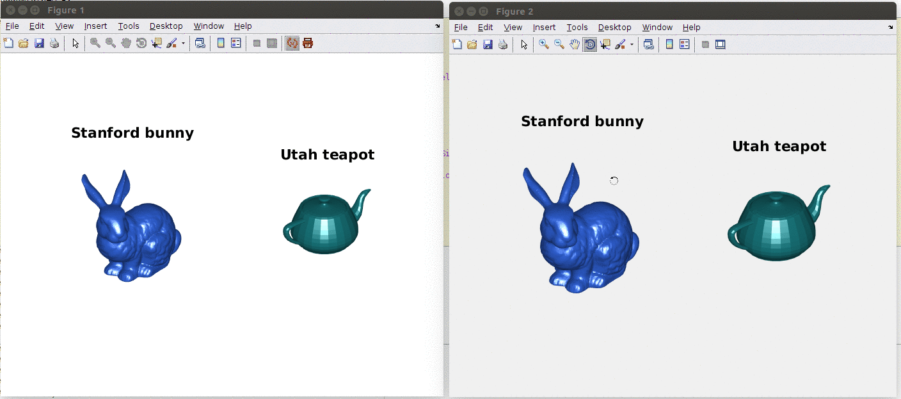Open Window menu in Figure 1
Viewport: 901px width, 399px height.
click(209, 26)
